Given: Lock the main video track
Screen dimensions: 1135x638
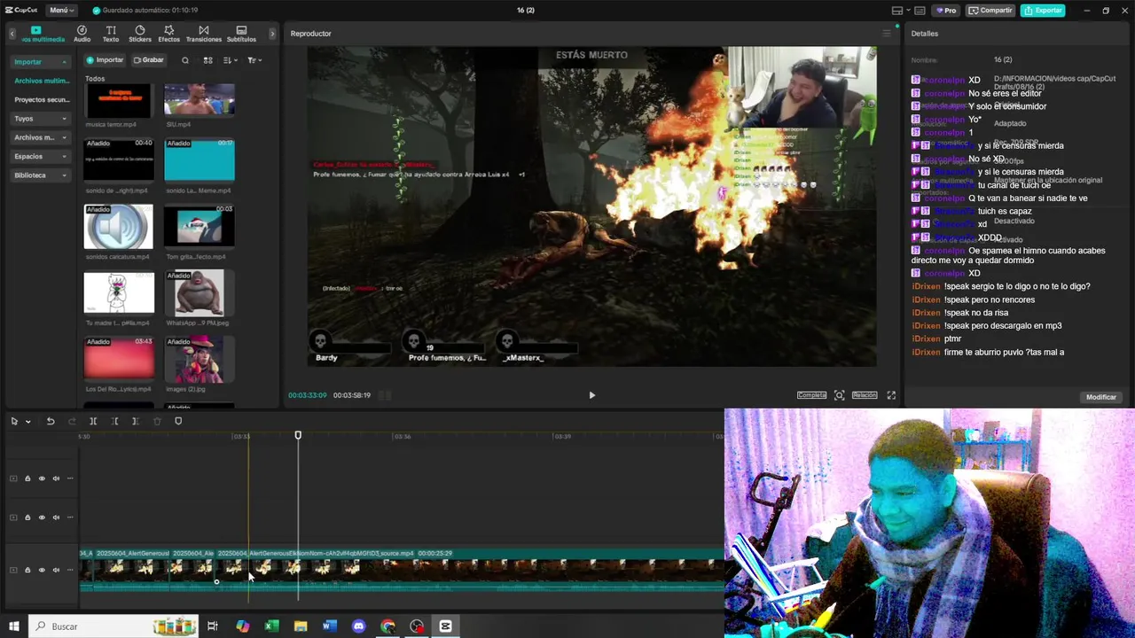Looking at the screenshot, I should point(27,570).
